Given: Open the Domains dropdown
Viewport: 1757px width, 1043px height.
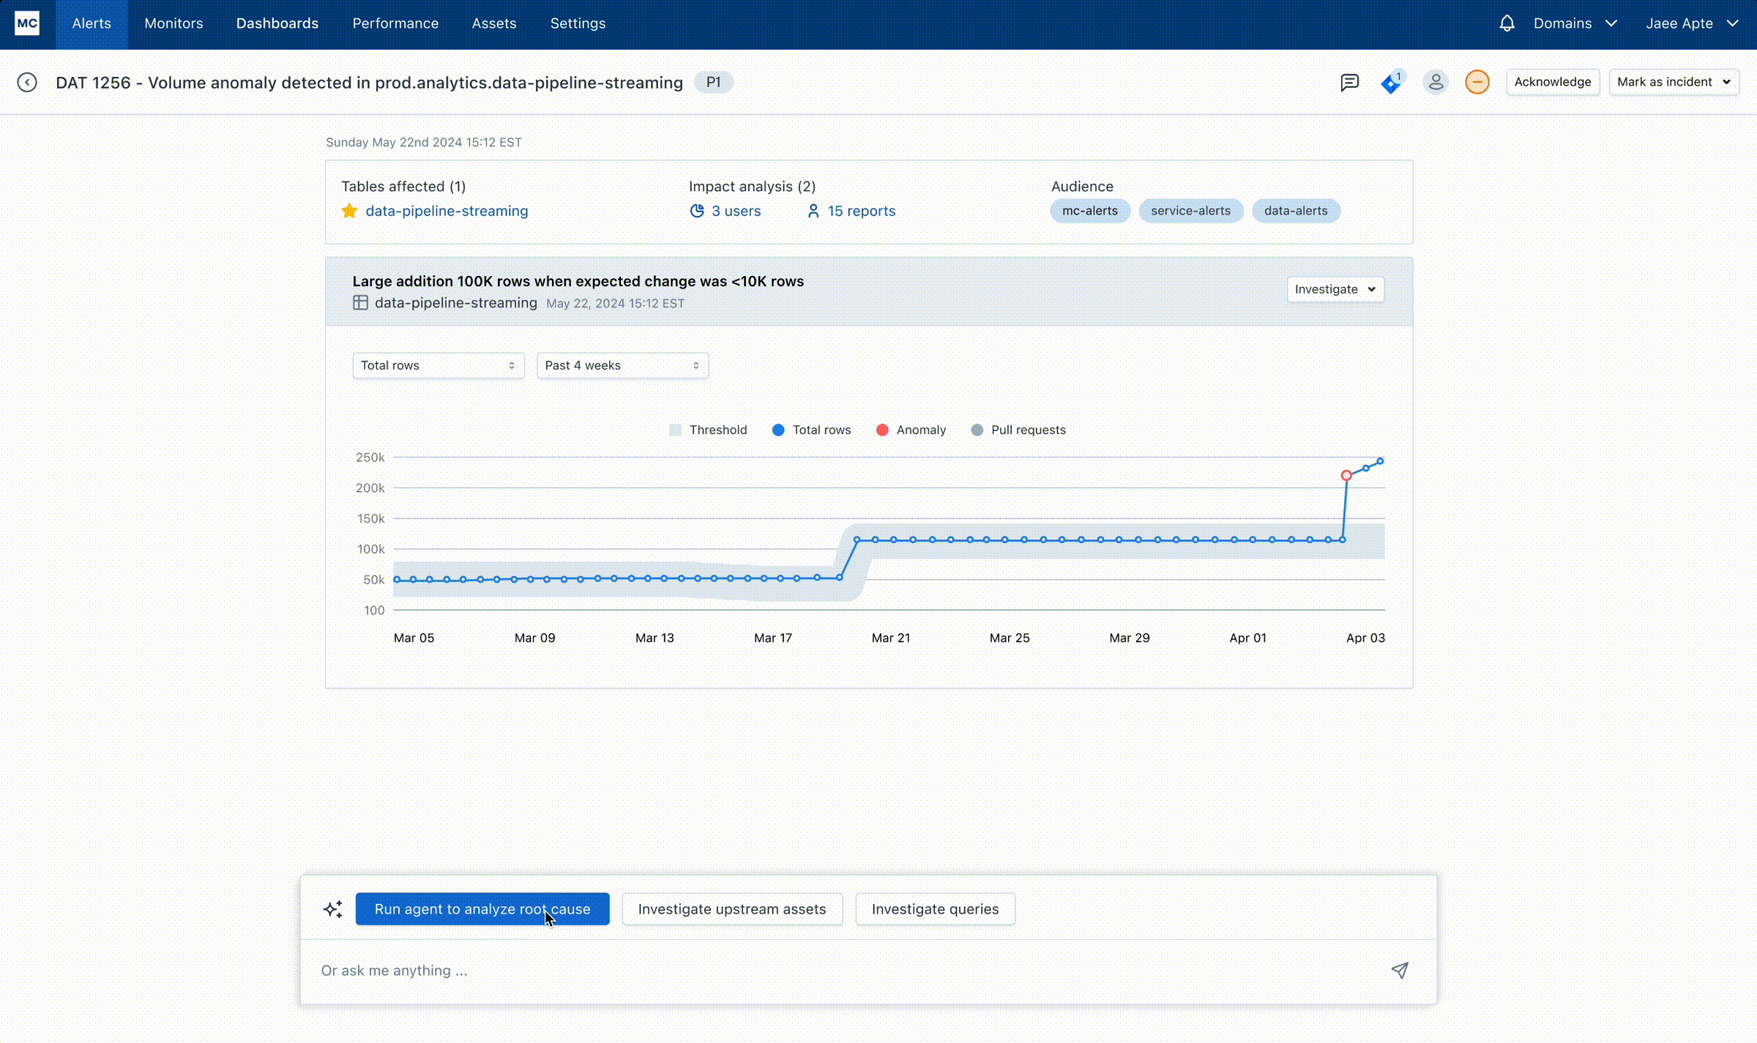Looking at the screenshot, I should (1575, 23).
